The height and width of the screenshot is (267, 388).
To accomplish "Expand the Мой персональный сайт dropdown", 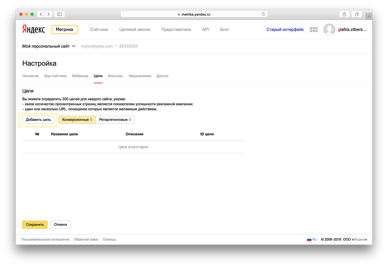I will (x=48, y=46).
